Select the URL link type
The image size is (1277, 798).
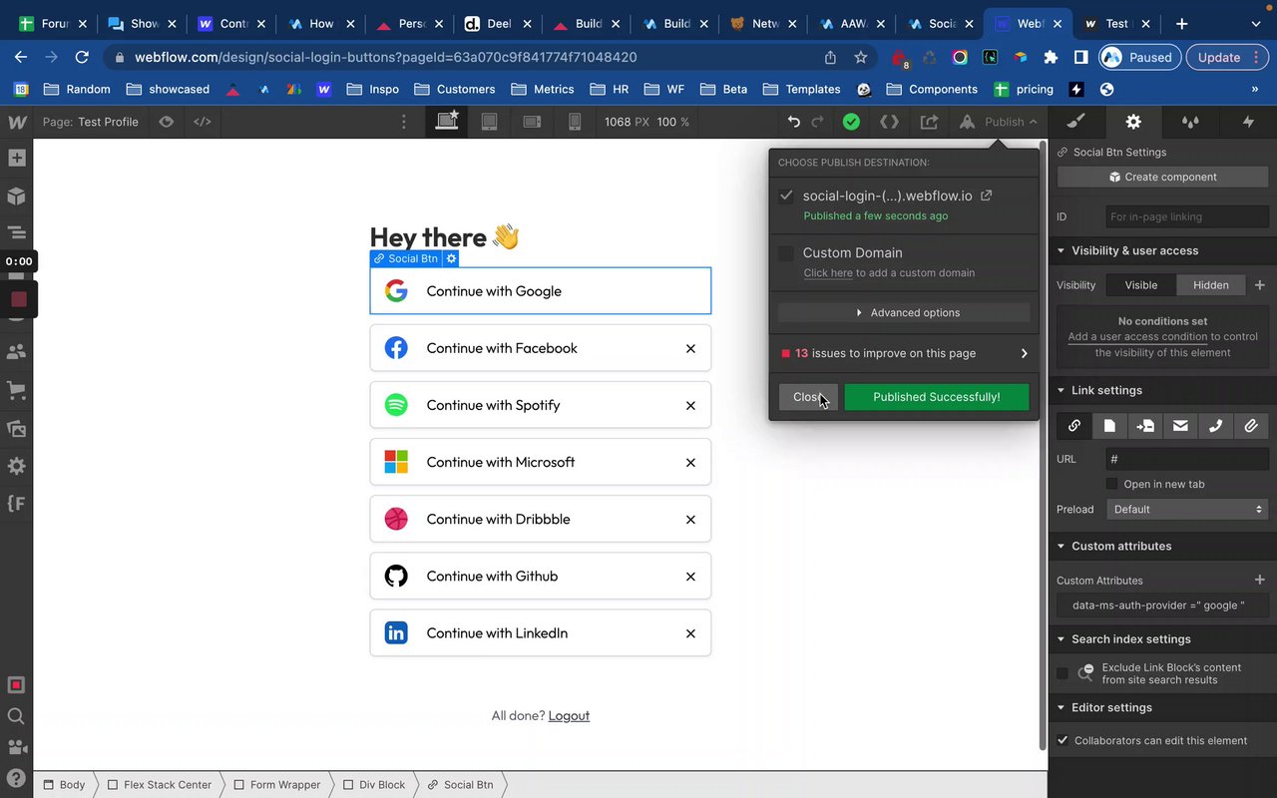pyautogui.click(x=1074, y=426)
